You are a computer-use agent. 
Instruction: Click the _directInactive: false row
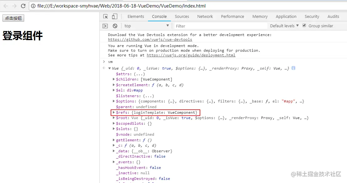tap(141, 156)
